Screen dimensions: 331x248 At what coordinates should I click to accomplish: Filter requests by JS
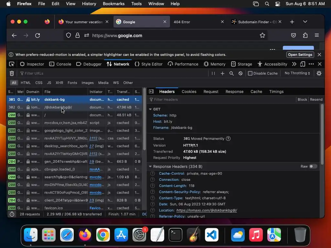[49, 83]
